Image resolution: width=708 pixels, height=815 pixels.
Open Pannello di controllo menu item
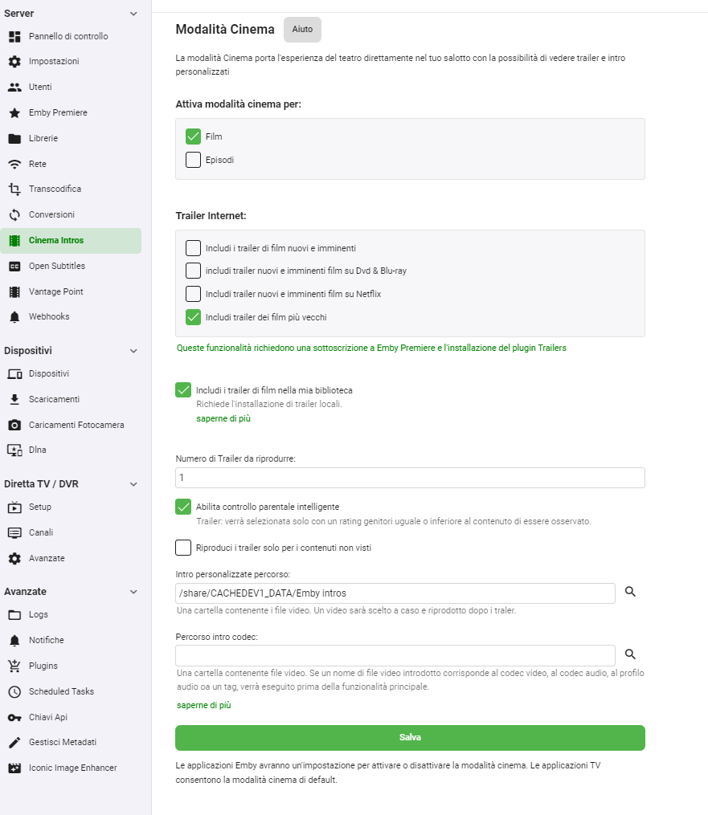point(68,36)
